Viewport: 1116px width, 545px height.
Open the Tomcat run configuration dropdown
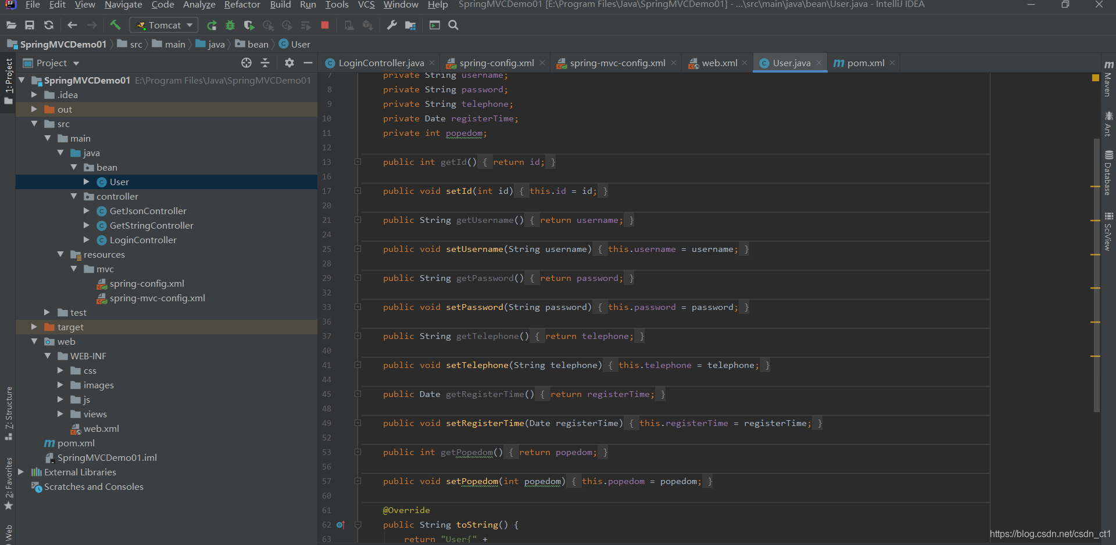pyautogui.click(x=164, y=25)
